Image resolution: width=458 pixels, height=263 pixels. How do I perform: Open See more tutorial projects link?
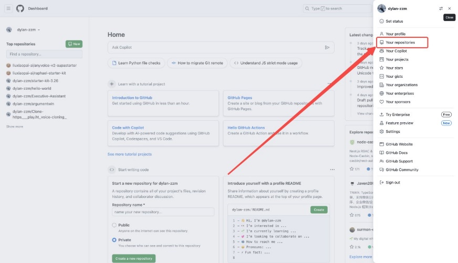click(130, 154)
